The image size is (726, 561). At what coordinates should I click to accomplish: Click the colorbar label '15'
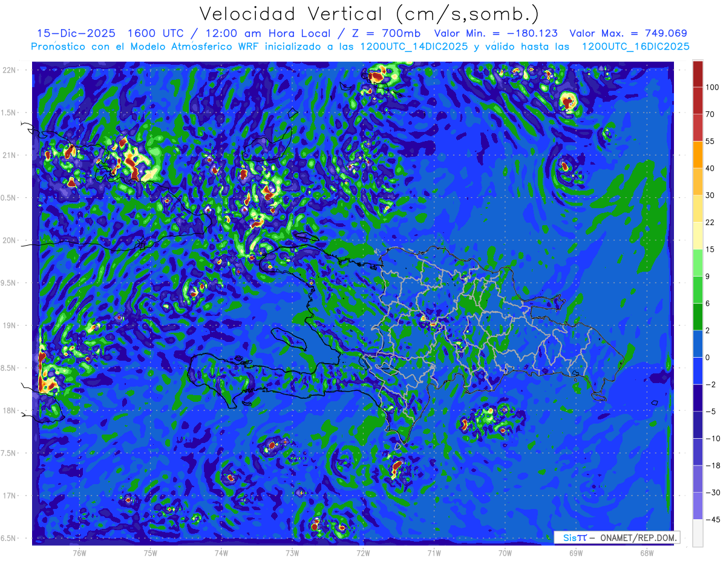(710, 249)
